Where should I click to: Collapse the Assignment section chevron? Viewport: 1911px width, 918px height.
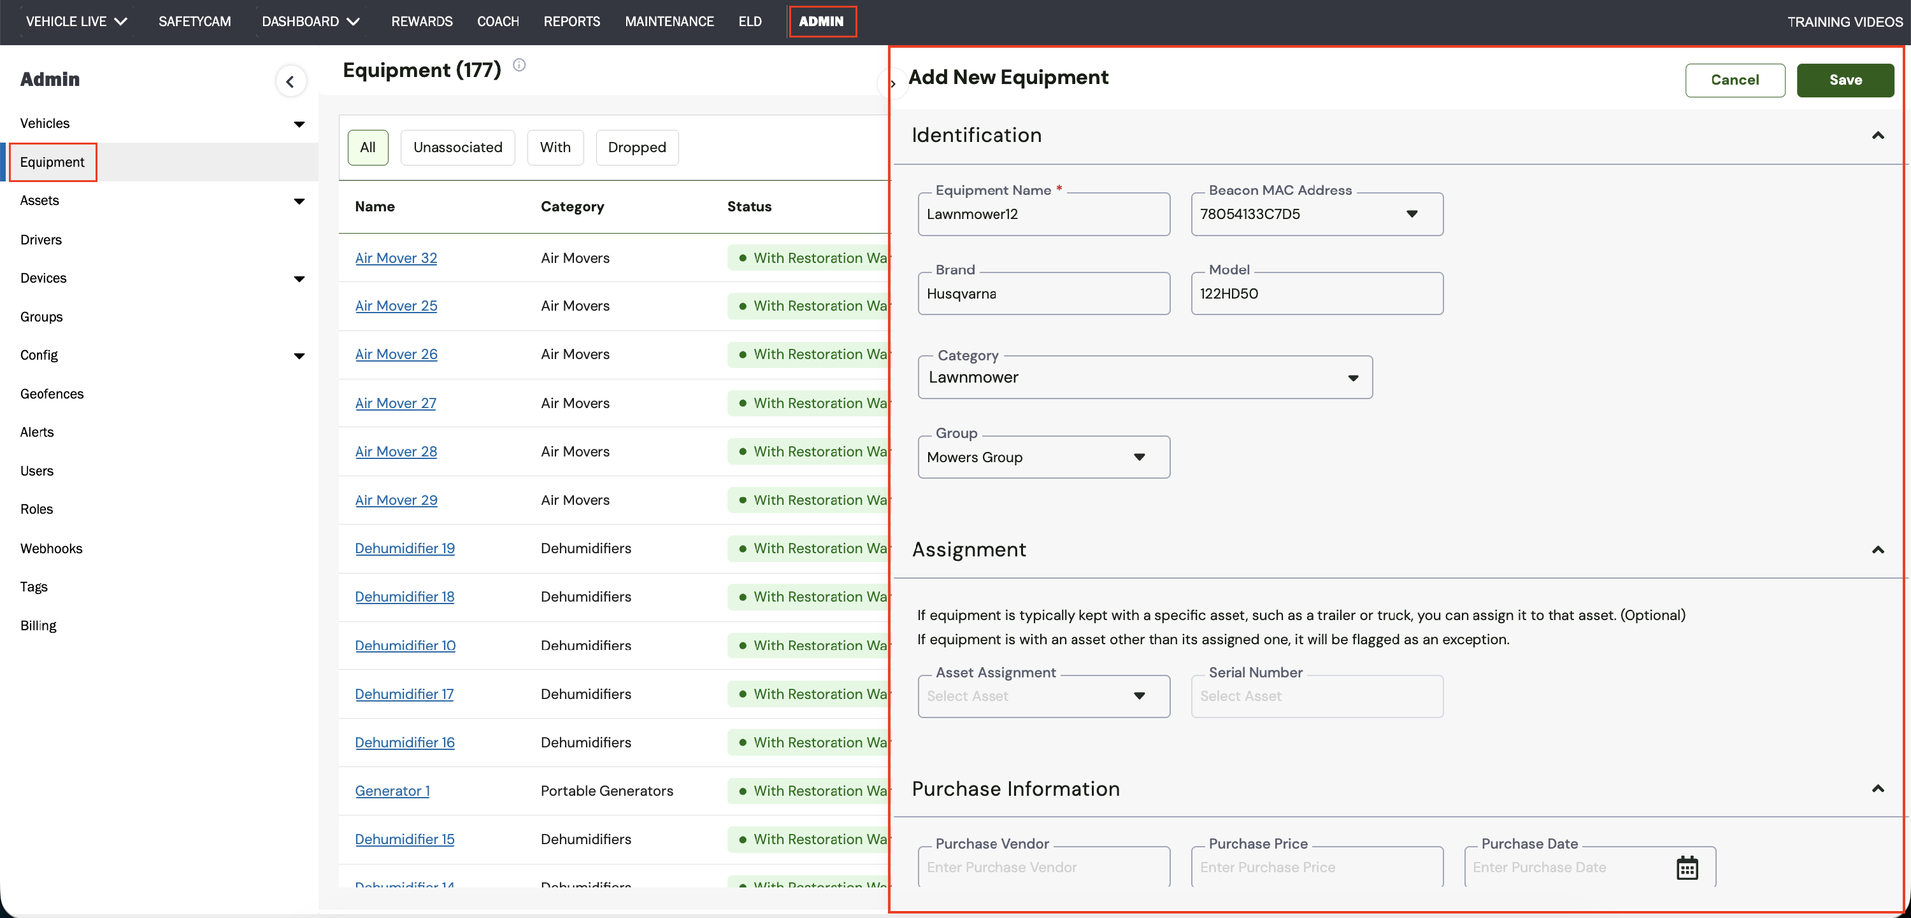point(1878,549)
